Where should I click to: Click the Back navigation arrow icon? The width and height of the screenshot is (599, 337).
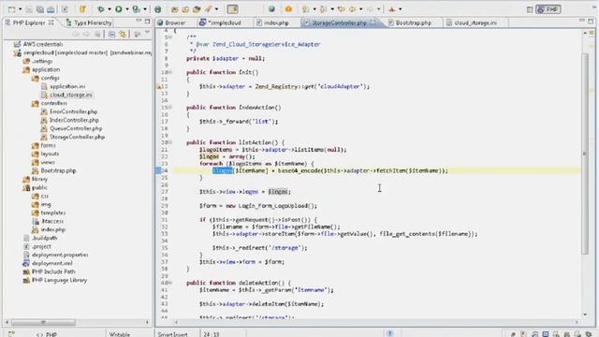pyautogui.click(x=352, y=9)
